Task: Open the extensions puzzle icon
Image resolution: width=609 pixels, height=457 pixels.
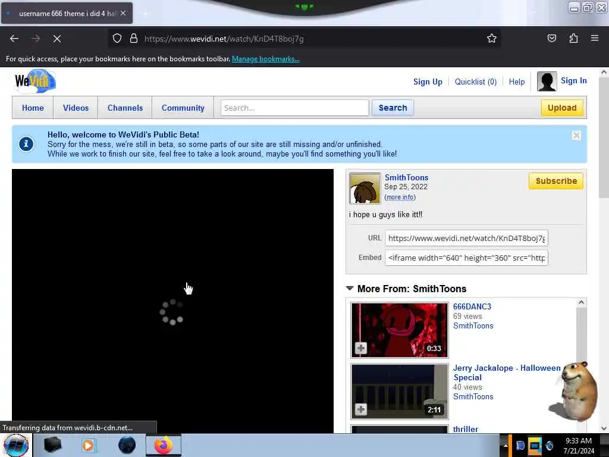Action: pos(573,39)
